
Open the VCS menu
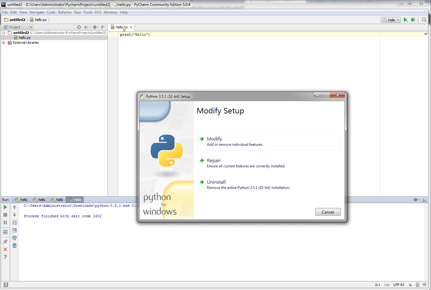(x=98, y=12)
